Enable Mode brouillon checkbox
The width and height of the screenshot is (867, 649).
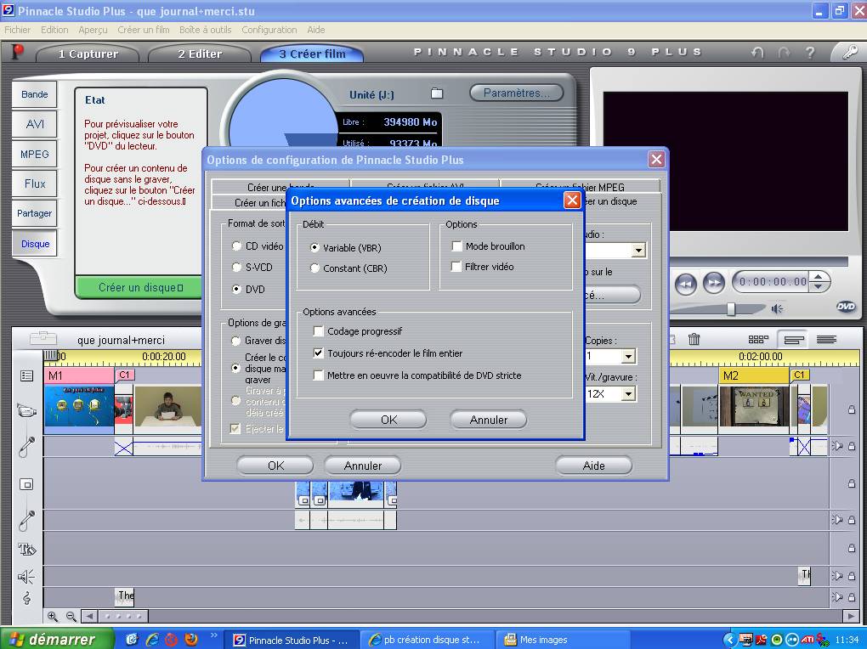456,246
